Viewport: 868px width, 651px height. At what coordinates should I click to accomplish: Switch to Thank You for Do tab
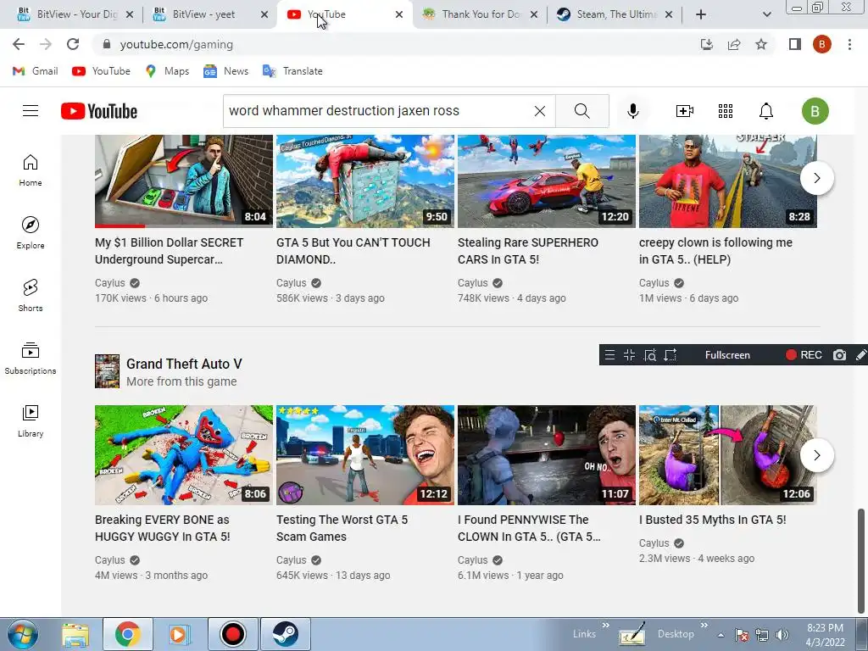(x=481, y=14)
